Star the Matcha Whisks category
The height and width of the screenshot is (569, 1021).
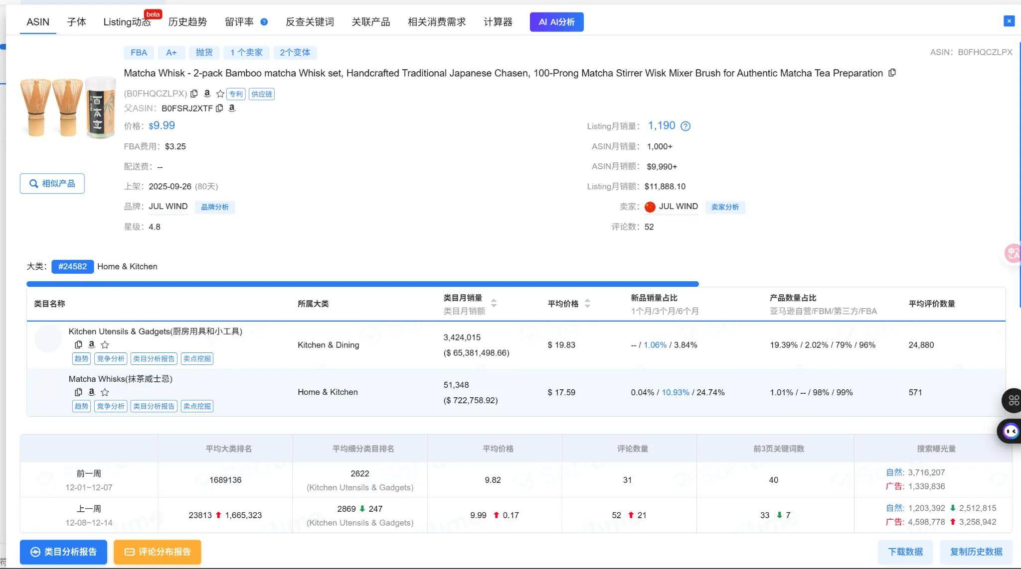pos(105,392)
